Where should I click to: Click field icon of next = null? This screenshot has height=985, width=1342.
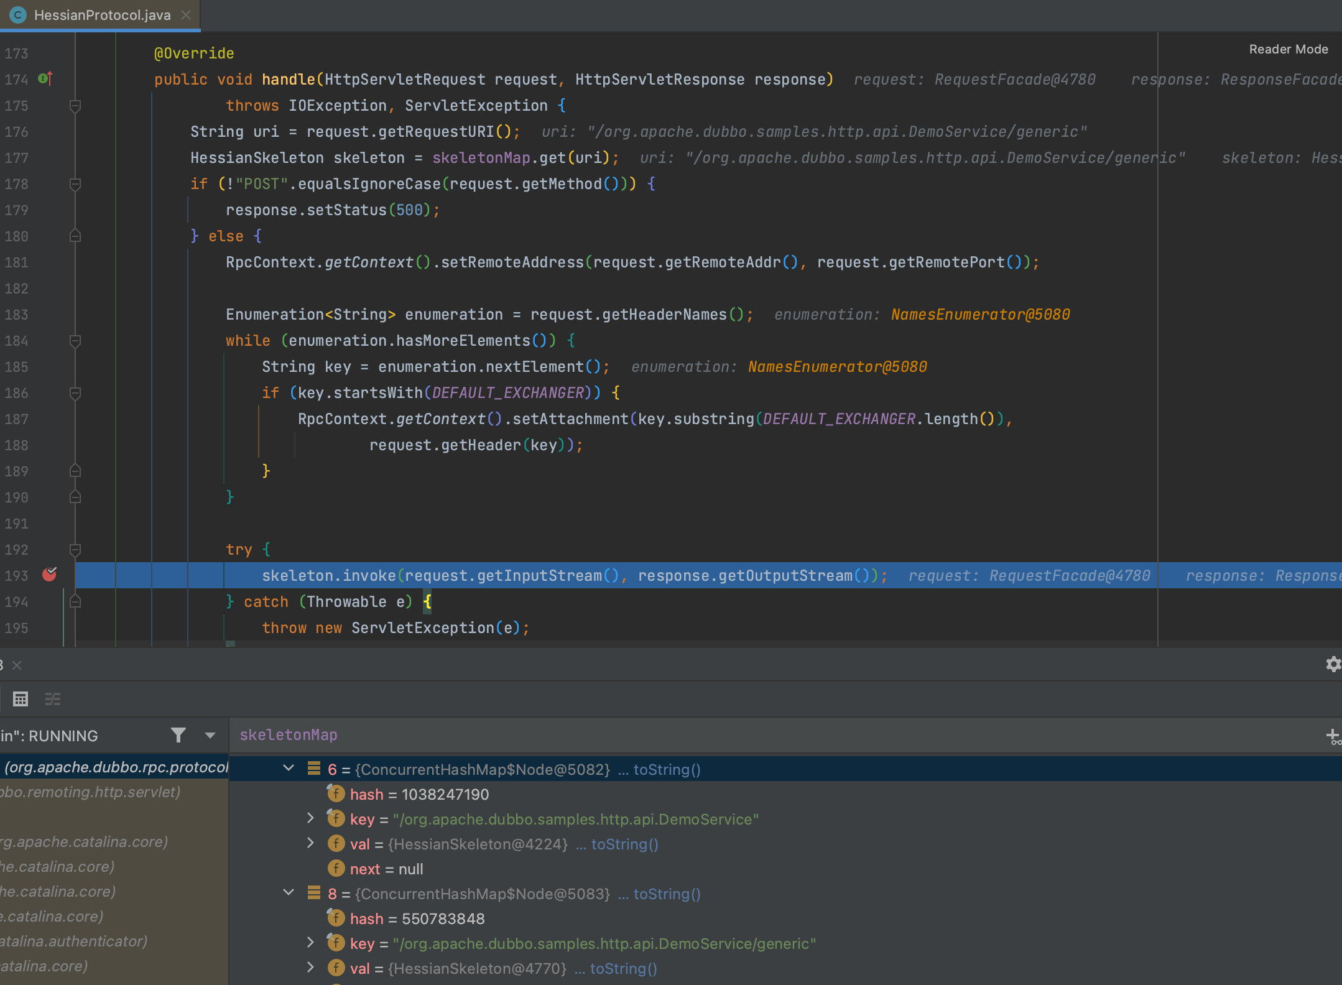point(336,868)
